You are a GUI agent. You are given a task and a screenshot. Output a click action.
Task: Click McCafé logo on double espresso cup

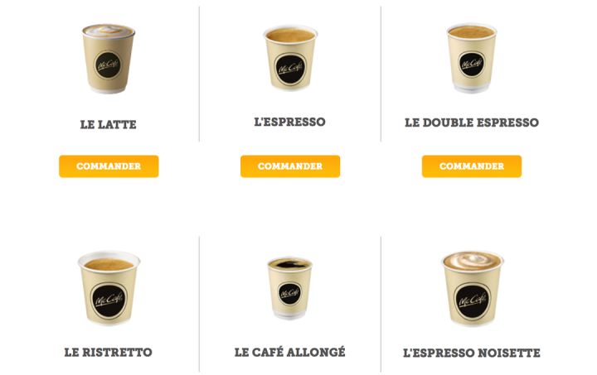coord(472,65)
